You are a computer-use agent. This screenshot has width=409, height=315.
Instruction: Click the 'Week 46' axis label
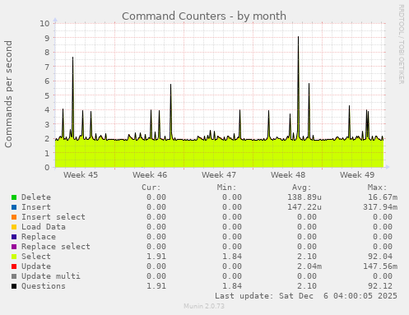[150, 175]
